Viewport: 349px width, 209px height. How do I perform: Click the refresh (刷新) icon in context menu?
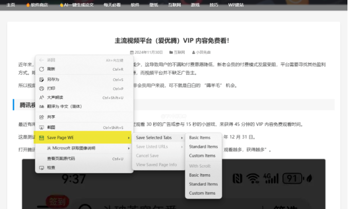point(41,69)
